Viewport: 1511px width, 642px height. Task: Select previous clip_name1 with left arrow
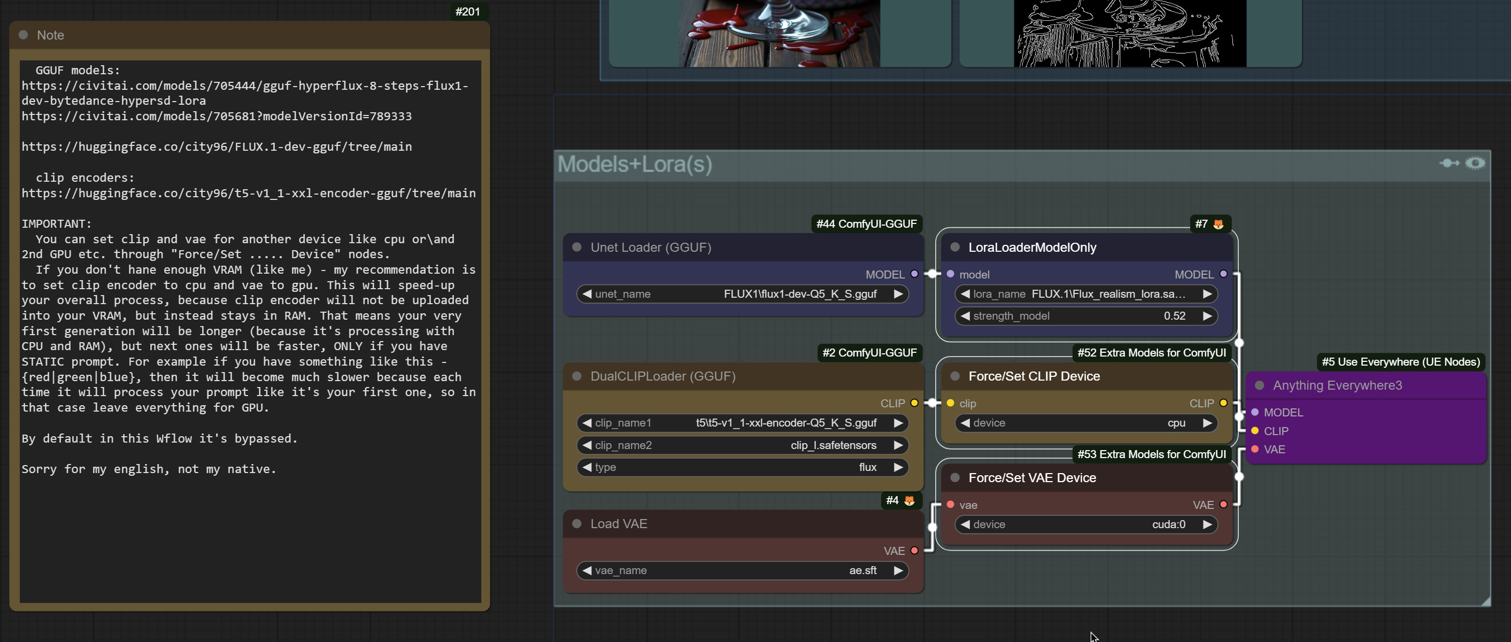click(x=587, y=423)
